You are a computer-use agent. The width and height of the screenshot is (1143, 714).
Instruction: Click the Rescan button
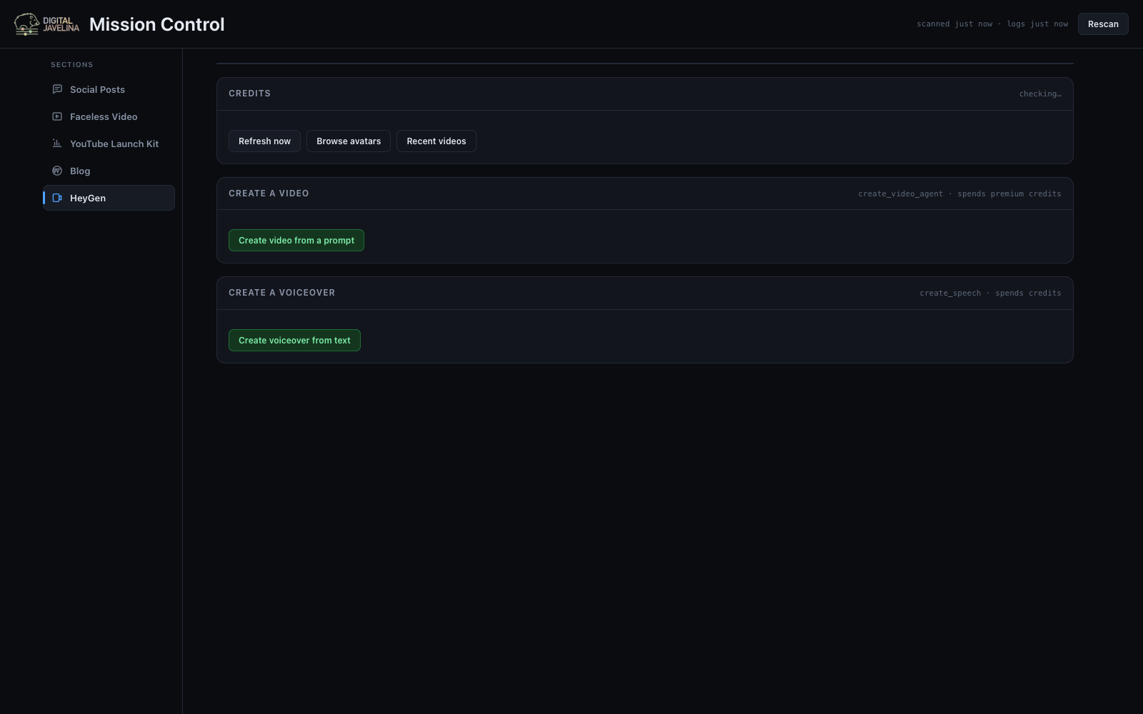[1103, 24]
